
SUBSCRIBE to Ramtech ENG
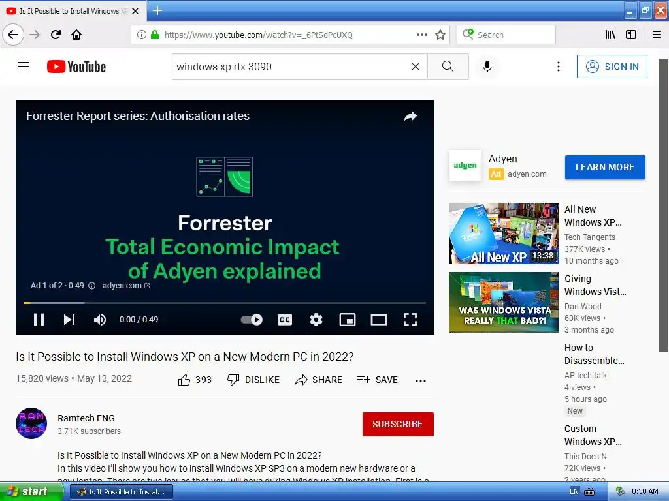tap(398, 424)
